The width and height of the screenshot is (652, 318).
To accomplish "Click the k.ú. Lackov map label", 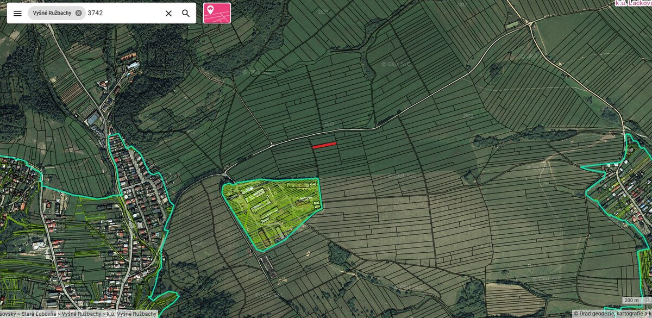I will (x=633, y=3).
